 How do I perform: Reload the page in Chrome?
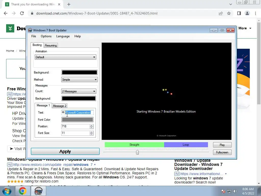(22, 13)
